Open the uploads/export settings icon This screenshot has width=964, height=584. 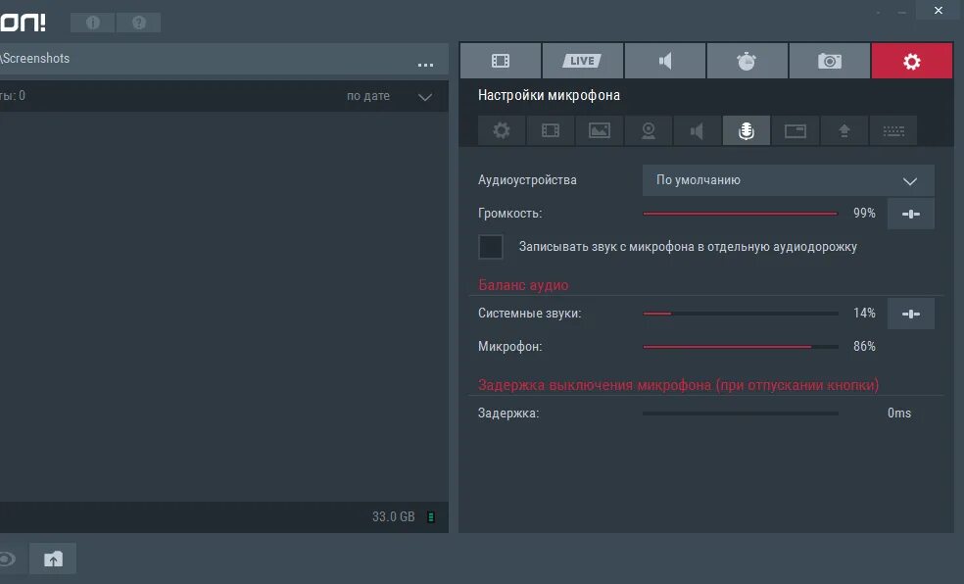pyautogui.click(x=843, y=130)
